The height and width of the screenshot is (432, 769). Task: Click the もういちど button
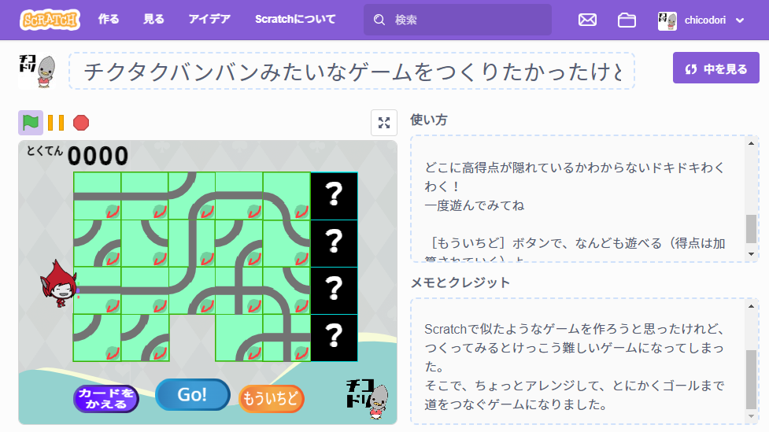pyautogui.click(x=272, y=398)
